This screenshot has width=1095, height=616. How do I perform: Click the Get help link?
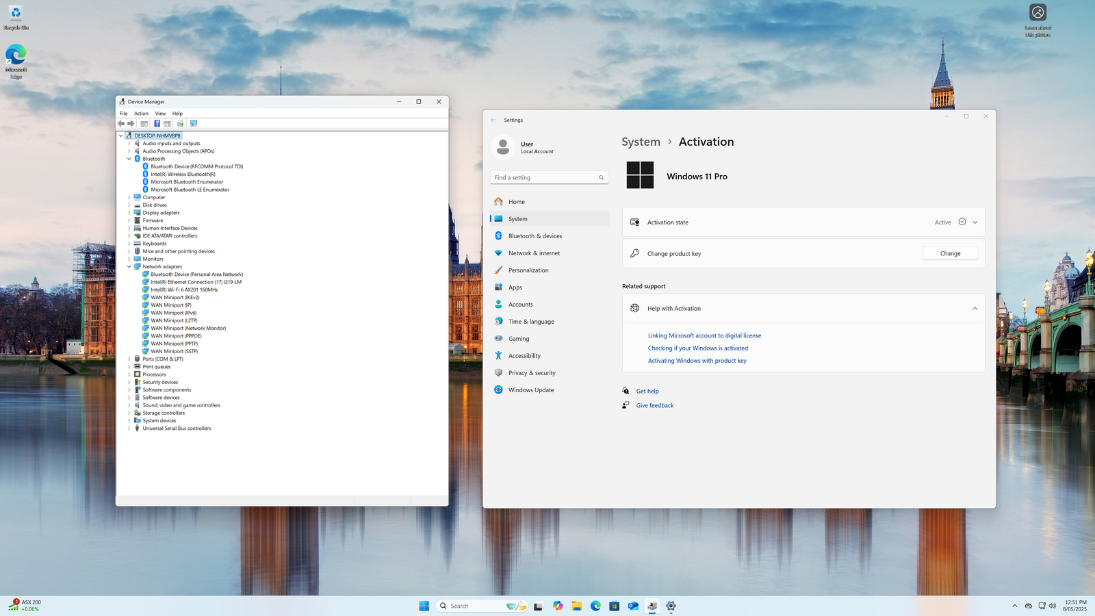pos(647,392)
